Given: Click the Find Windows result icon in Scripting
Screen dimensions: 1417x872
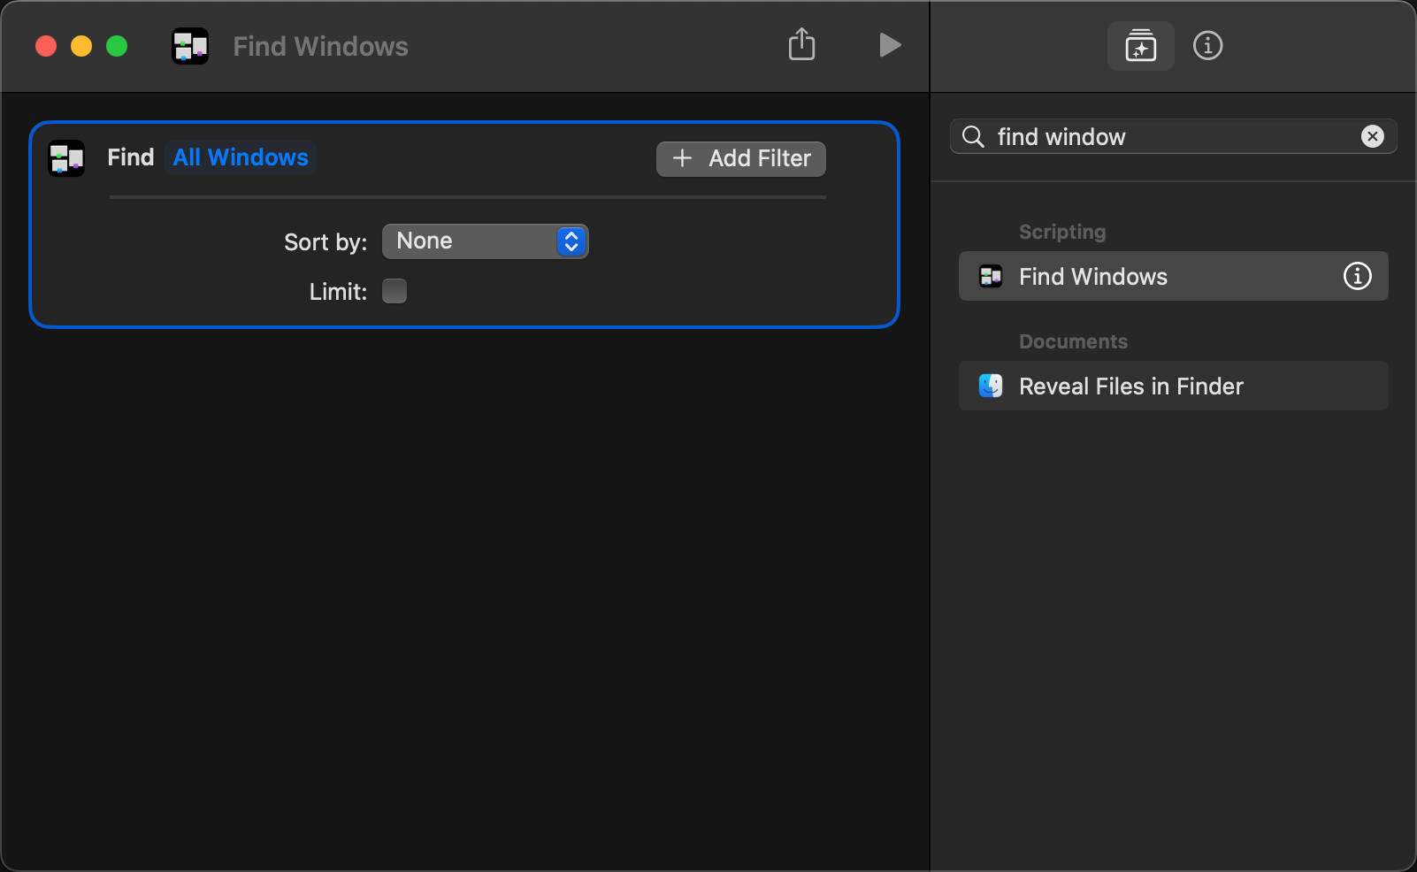Looking at the screenshot, I should (x=991, y=276).
